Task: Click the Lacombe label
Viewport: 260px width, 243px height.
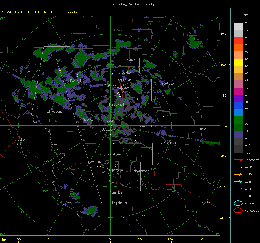Action: pos(125,73)
